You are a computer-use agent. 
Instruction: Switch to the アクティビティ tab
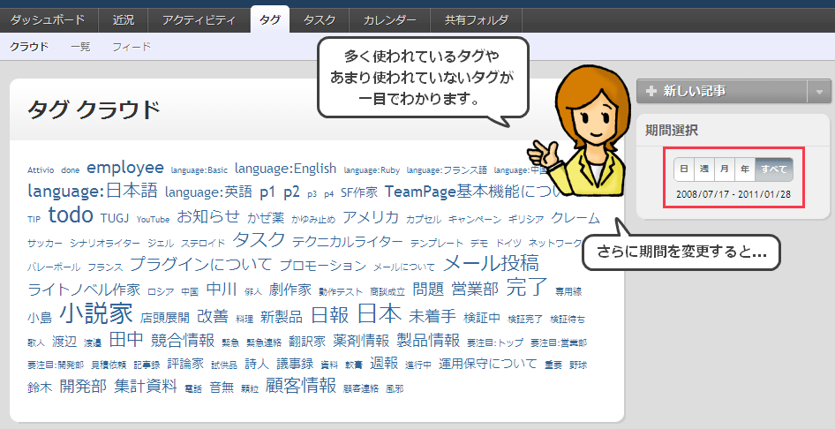coord(199,19)
